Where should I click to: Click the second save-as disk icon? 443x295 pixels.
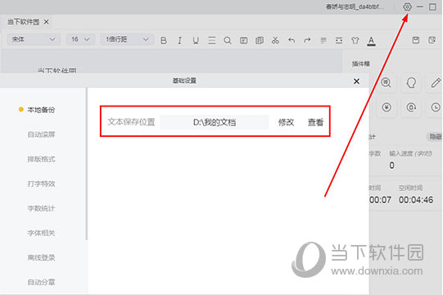[432, 40]
